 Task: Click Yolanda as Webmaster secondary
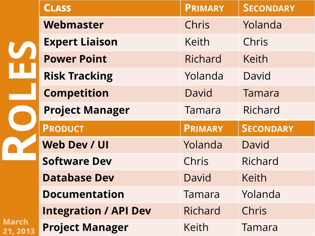(x=262, y=25)
